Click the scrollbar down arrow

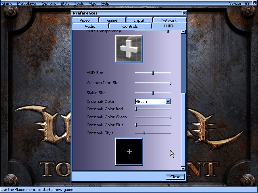pos(184,168)
